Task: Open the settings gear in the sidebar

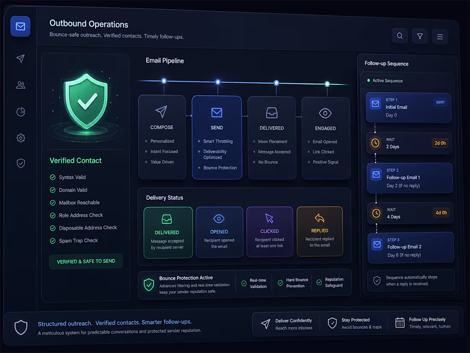Action: [21, 138]
